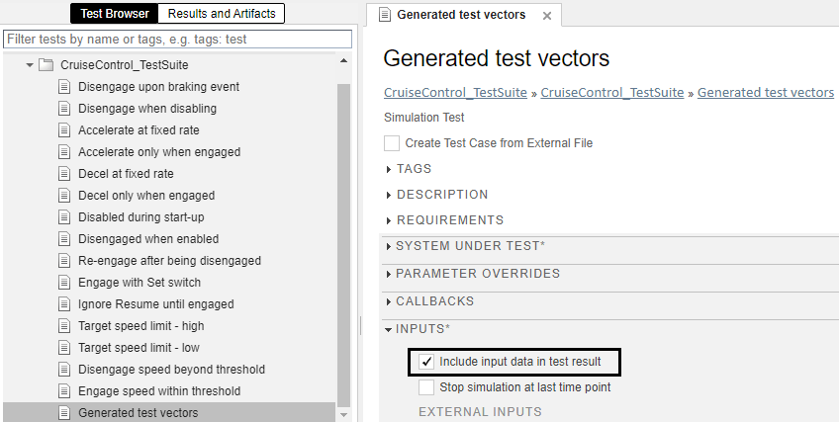Click document icon beside Disabled during start-up
Screen dimensions: 839x422
coord(65,217)
